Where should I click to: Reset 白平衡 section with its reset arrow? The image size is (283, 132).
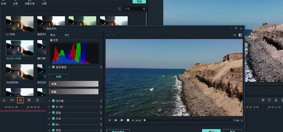pos(101,101)
